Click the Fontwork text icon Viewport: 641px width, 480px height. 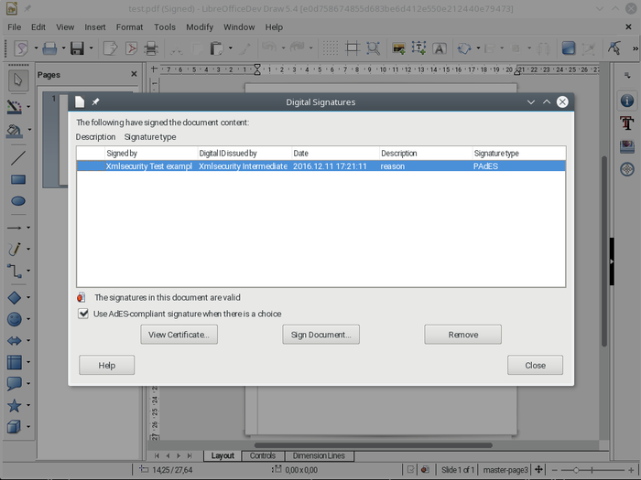(439, 48)
